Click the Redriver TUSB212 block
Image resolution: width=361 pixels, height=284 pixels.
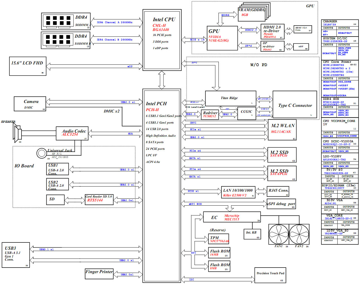[x=210, y=114]
